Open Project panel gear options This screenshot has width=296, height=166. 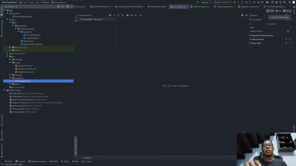pos(68,6)
